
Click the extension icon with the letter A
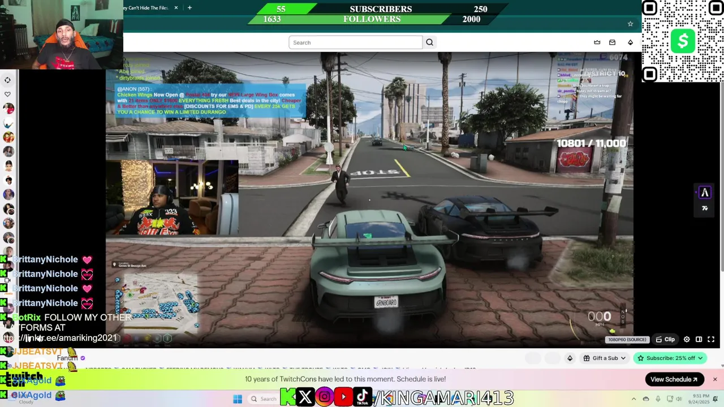coord(705,193)
